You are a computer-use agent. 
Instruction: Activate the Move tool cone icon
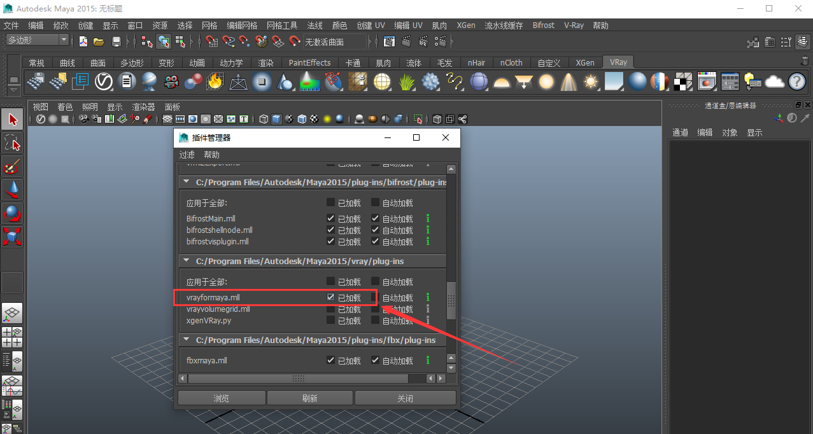click(12, 190)
